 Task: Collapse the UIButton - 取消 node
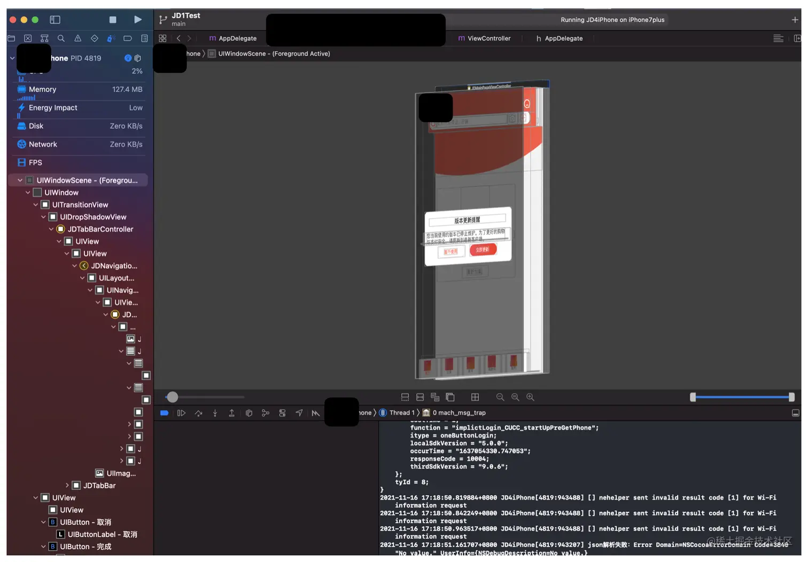click(x=43, y=522)
